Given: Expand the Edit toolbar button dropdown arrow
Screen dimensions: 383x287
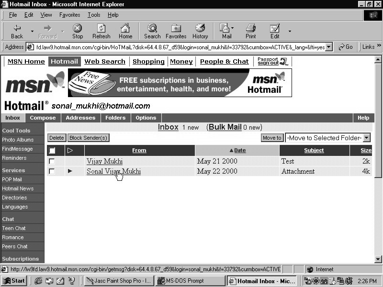Looking at the screenshot, I should tap(289, 32).
